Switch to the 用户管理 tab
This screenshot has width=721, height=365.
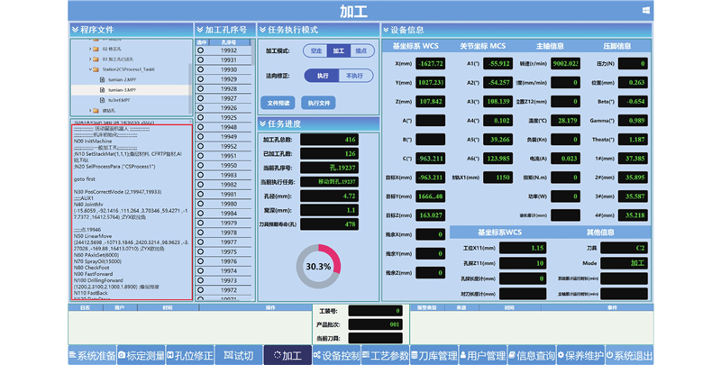click(x=482, y=356)
